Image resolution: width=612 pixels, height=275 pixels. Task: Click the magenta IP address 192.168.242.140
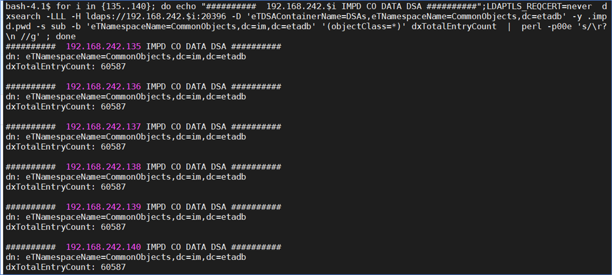click(103, 246)
